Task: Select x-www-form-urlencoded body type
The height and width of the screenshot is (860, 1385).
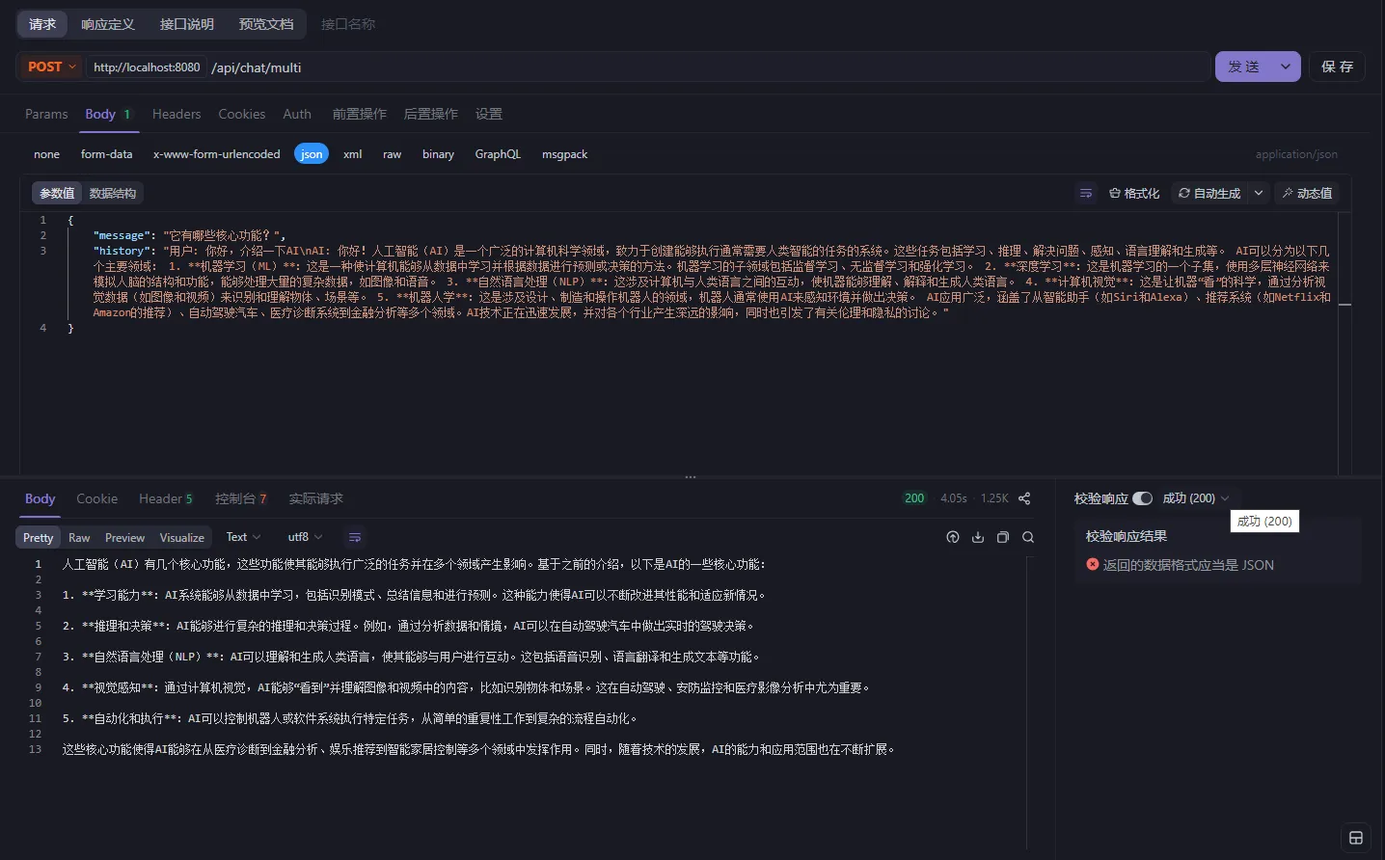Action: (x=217, y=154)
